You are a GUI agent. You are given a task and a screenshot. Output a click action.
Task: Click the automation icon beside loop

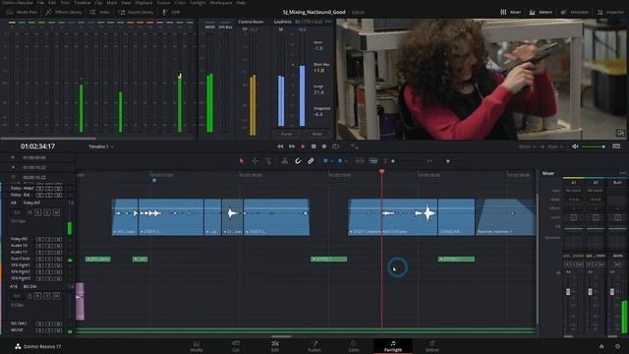point(354,147)
